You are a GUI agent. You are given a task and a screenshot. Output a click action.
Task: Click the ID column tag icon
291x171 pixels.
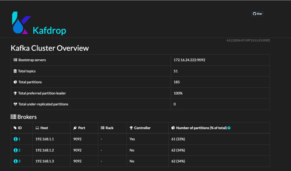(x=15, y=128)
